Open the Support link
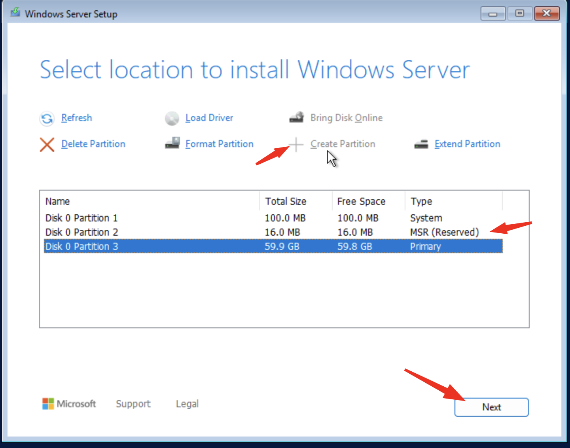Viewport: 570px width, 448px height. pyautogui.click(x=133, y=404)
